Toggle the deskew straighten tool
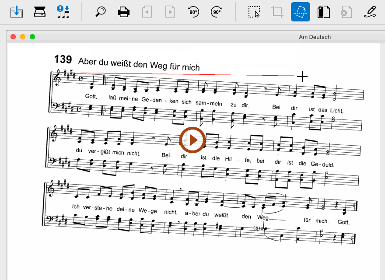 point(300,12)
